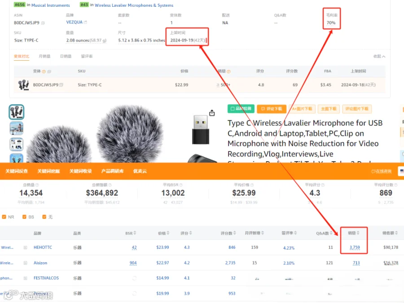
Task: Click the share icon above product image
Action: coord(212,113)
